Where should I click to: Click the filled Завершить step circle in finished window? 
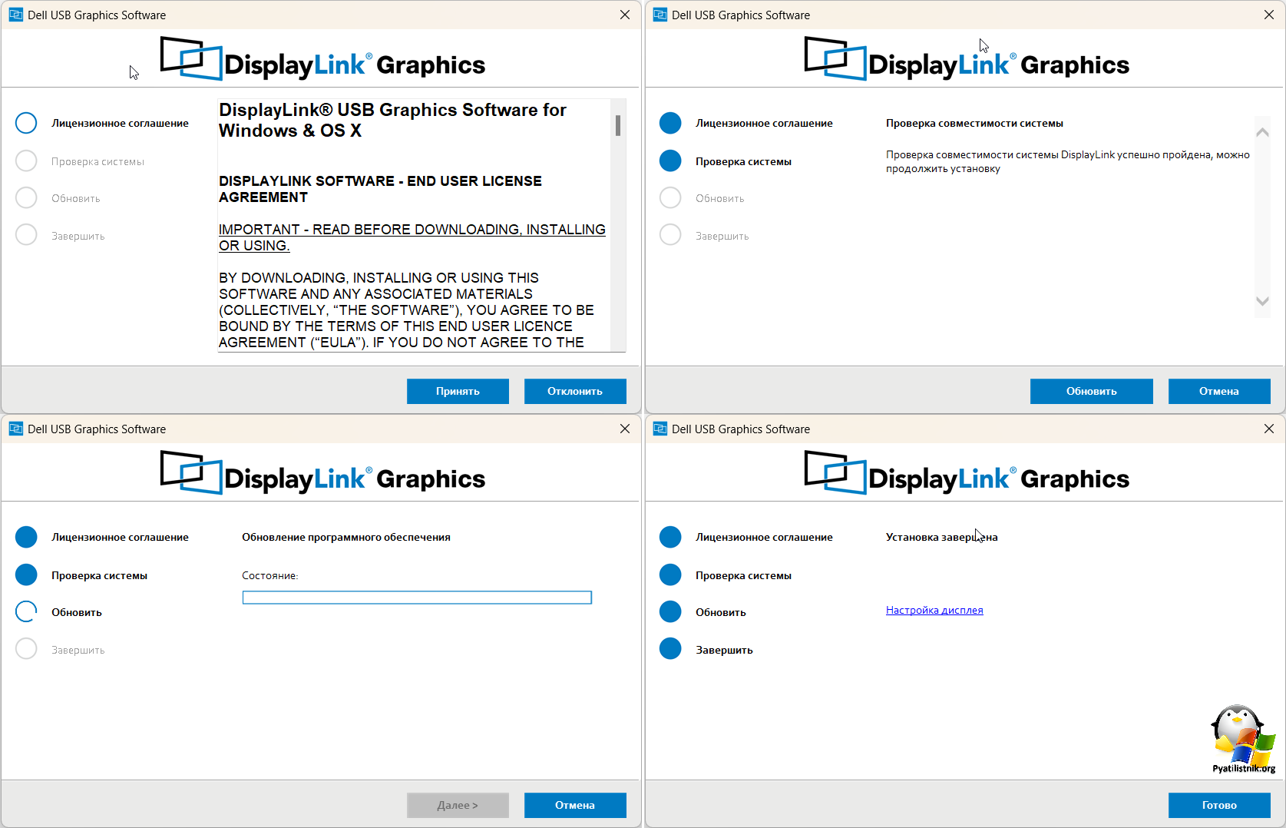[x=670, y=649]
